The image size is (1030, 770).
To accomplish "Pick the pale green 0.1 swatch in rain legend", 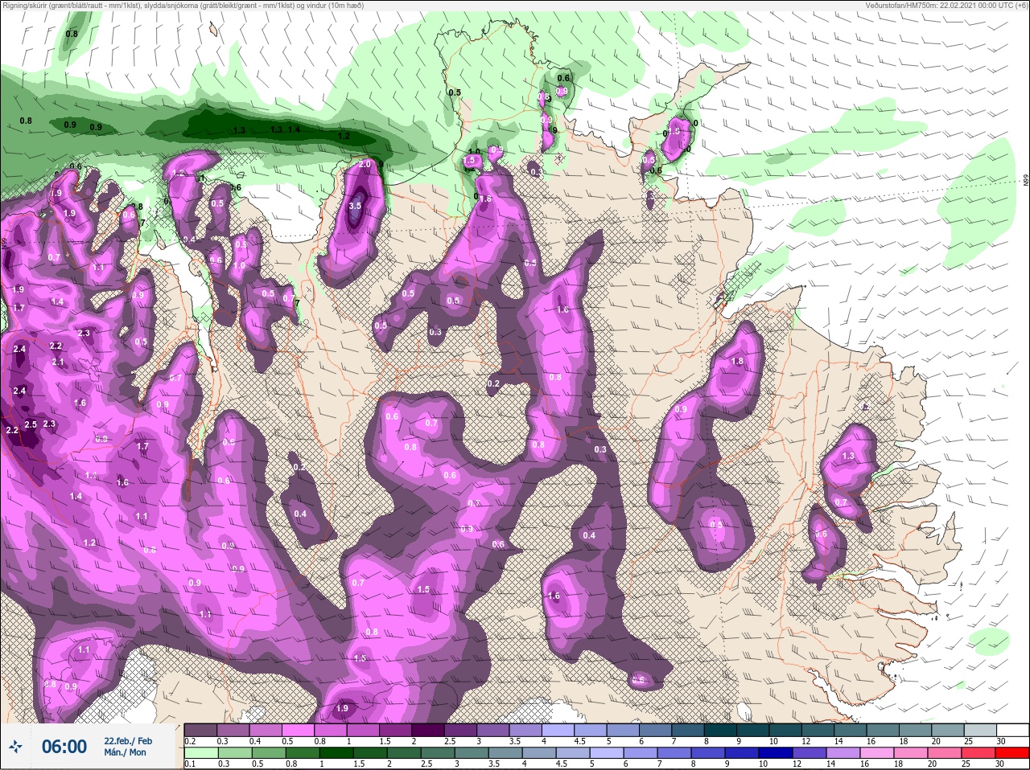I will tap(201, 753).
